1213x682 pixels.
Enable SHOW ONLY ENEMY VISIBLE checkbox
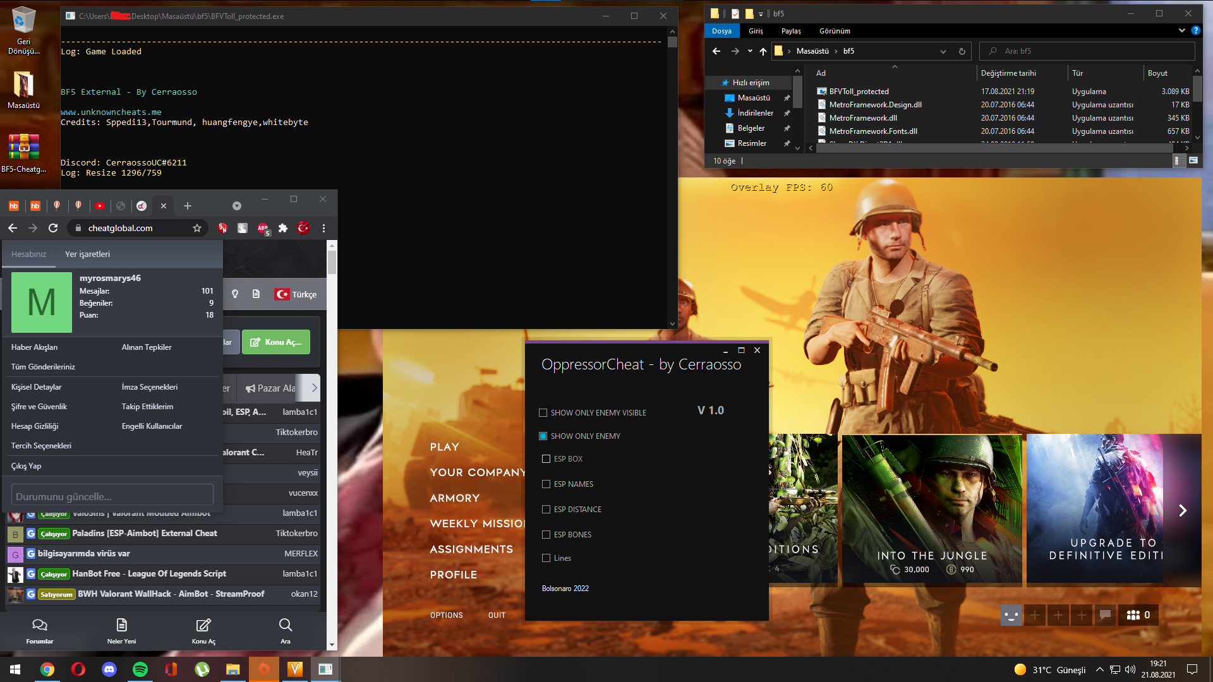click(x=543, y=412)
